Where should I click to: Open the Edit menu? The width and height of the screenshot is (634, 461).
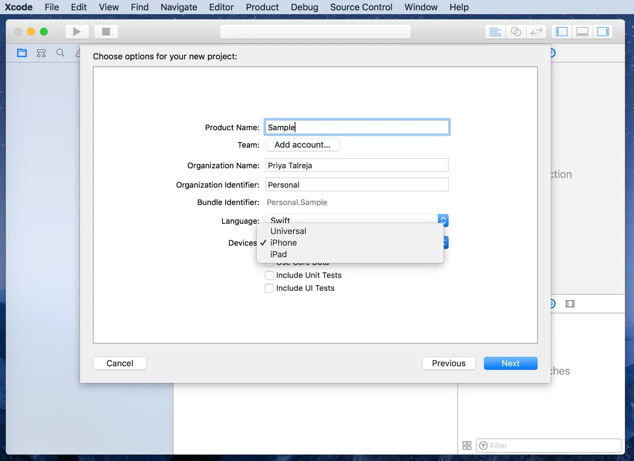[79, 7]
